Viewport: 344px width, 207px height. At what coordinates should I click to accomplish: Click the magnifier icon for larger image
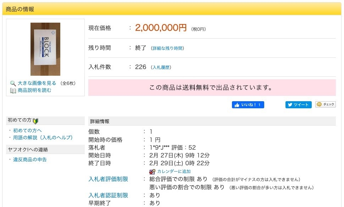(13, 84)
